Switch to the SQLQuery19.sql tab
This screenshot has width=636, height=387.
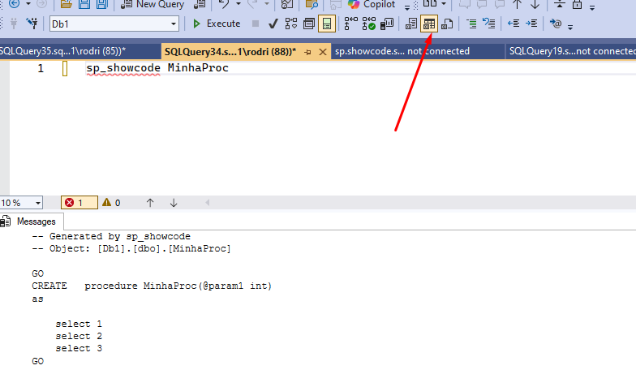[571, 51]
